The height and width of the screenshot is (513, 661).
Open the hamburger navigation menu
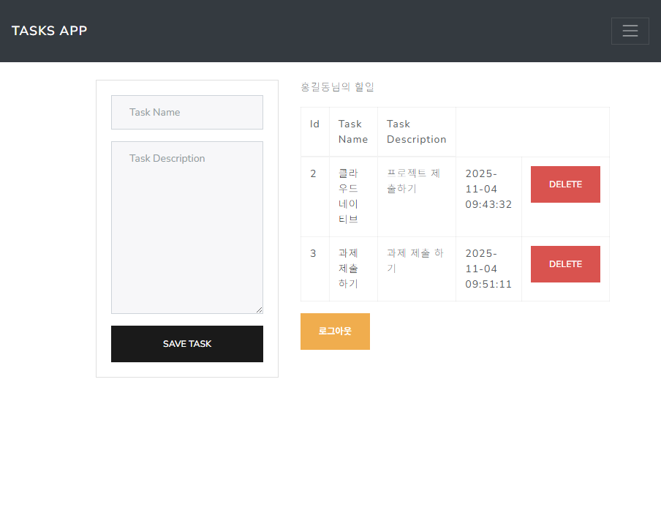click(x=630, y=31)
